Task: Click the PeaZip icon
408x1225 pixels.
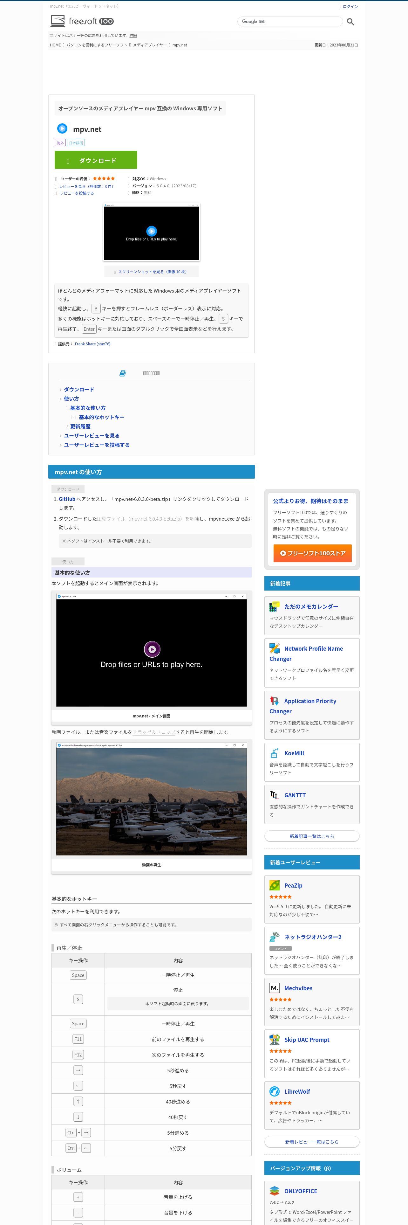Action: (275, 885)
